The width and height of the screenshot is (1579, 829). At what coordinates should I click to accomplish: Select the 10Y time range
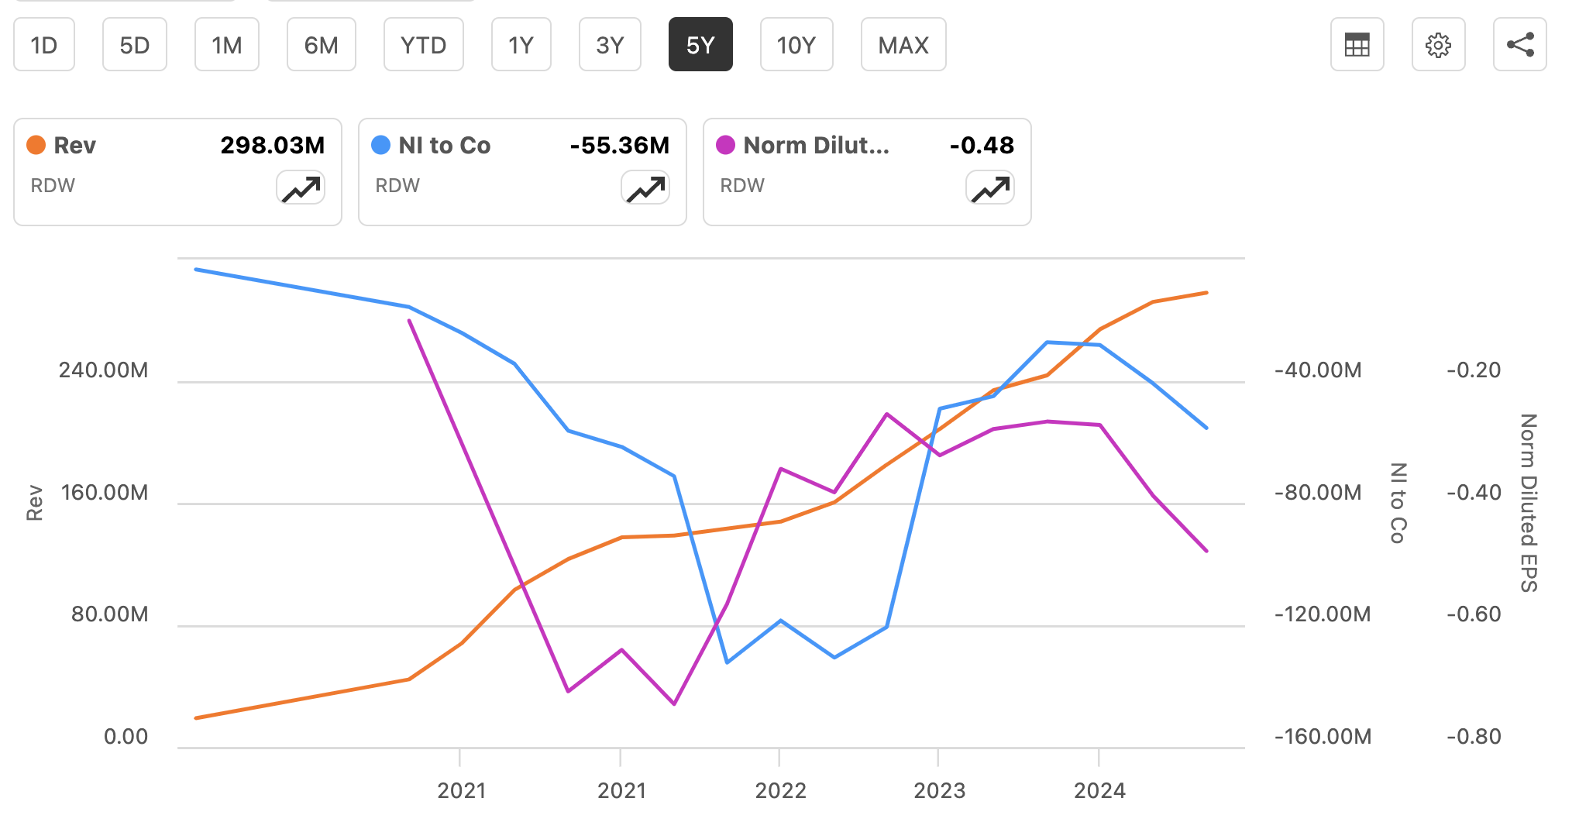[796, 45]
